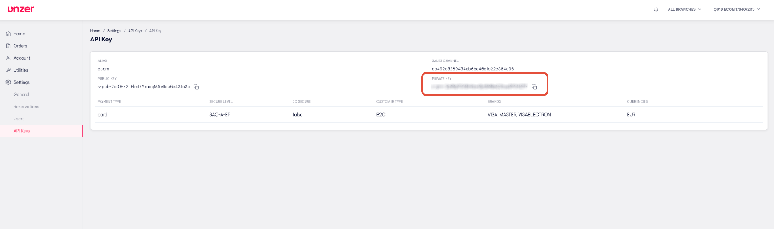Click the 3D Secure false value
The image size is (774, 229).
pos(298,115)
